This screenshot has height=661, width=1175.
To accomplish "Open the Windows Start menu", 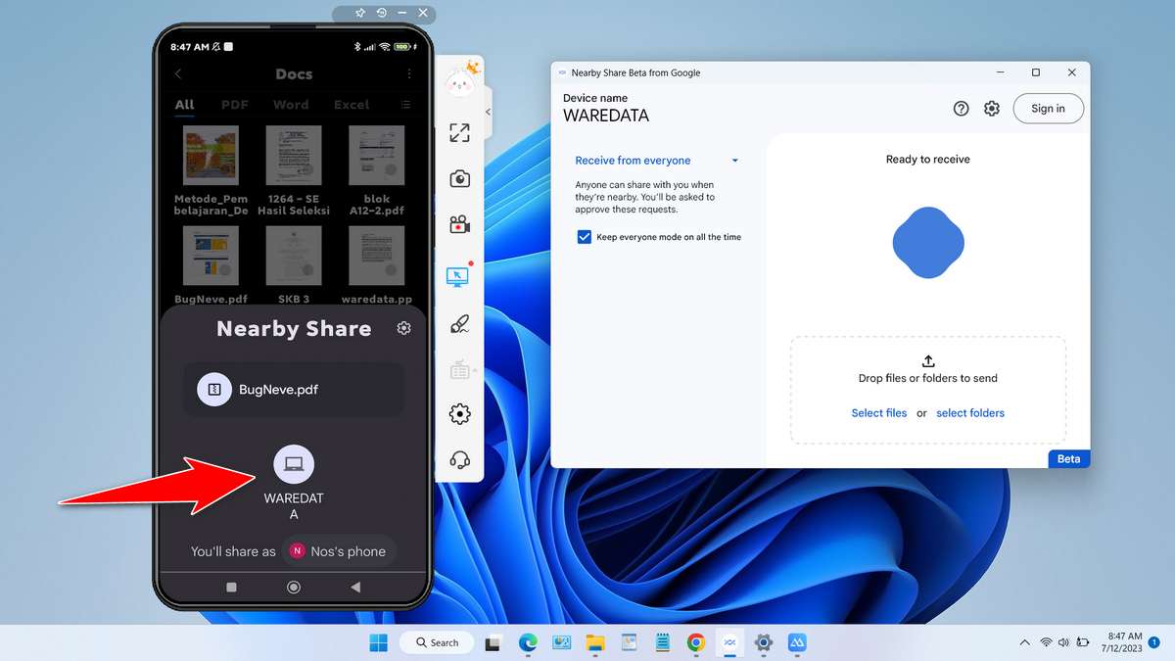I will [x=378, y=642].
